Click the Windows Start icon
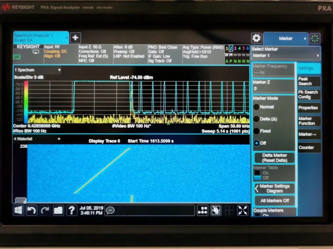This screenshot has height=249, width=333. click(19, 210)
